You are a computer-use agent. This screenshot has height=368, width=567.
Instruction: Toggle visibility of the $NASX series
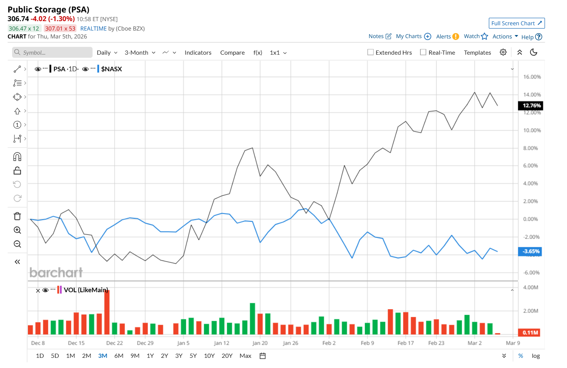point(85,69)
